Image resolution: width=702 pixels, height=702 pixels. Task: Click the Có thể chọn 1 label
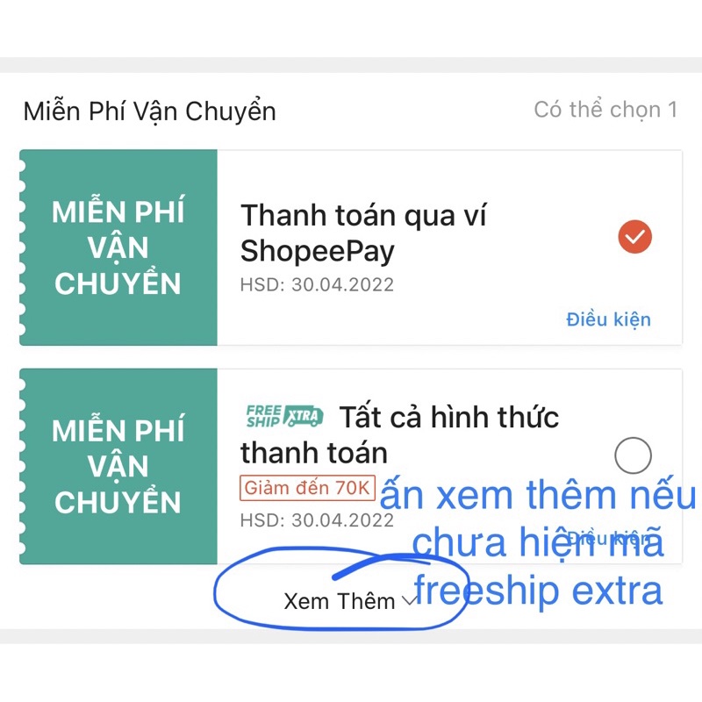605,110
